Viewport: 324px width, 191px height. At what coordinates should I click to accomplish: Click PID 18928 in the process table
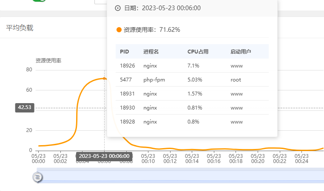point(127,122)
